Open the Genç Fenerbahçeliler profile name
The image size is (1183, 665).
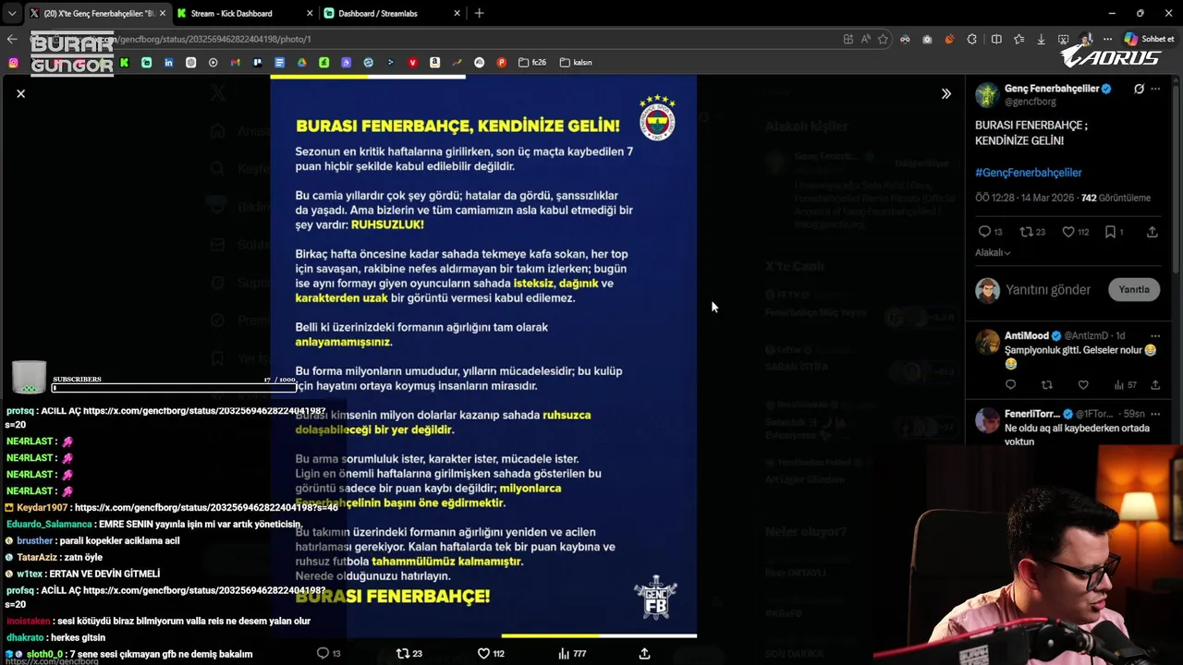coord(1052,89)
